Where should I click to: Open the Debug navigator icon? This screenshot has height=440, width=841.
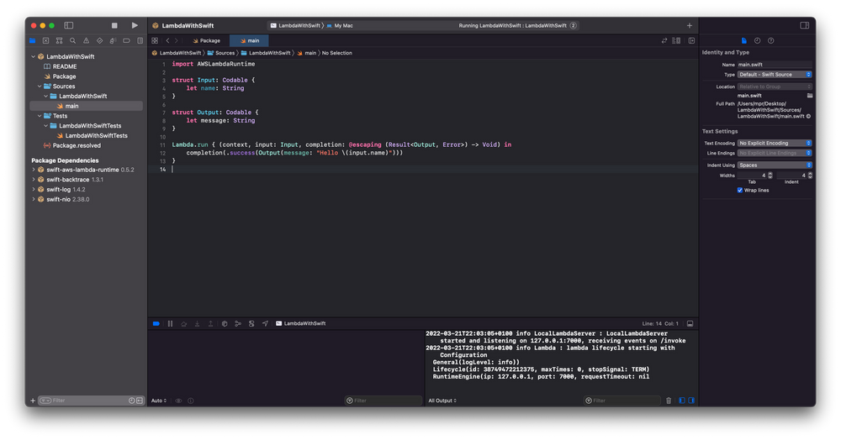(113, 40)
